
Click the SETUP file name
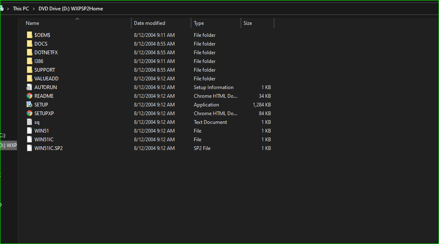tap(41, 104)
